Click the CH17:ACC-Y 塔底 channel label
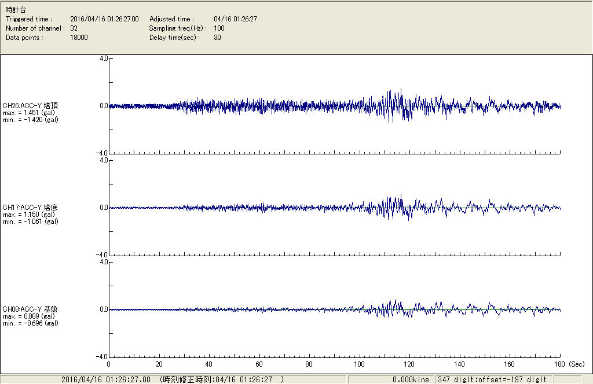The height and width of the screenshot is (384, 593). (x=30, y=208)
